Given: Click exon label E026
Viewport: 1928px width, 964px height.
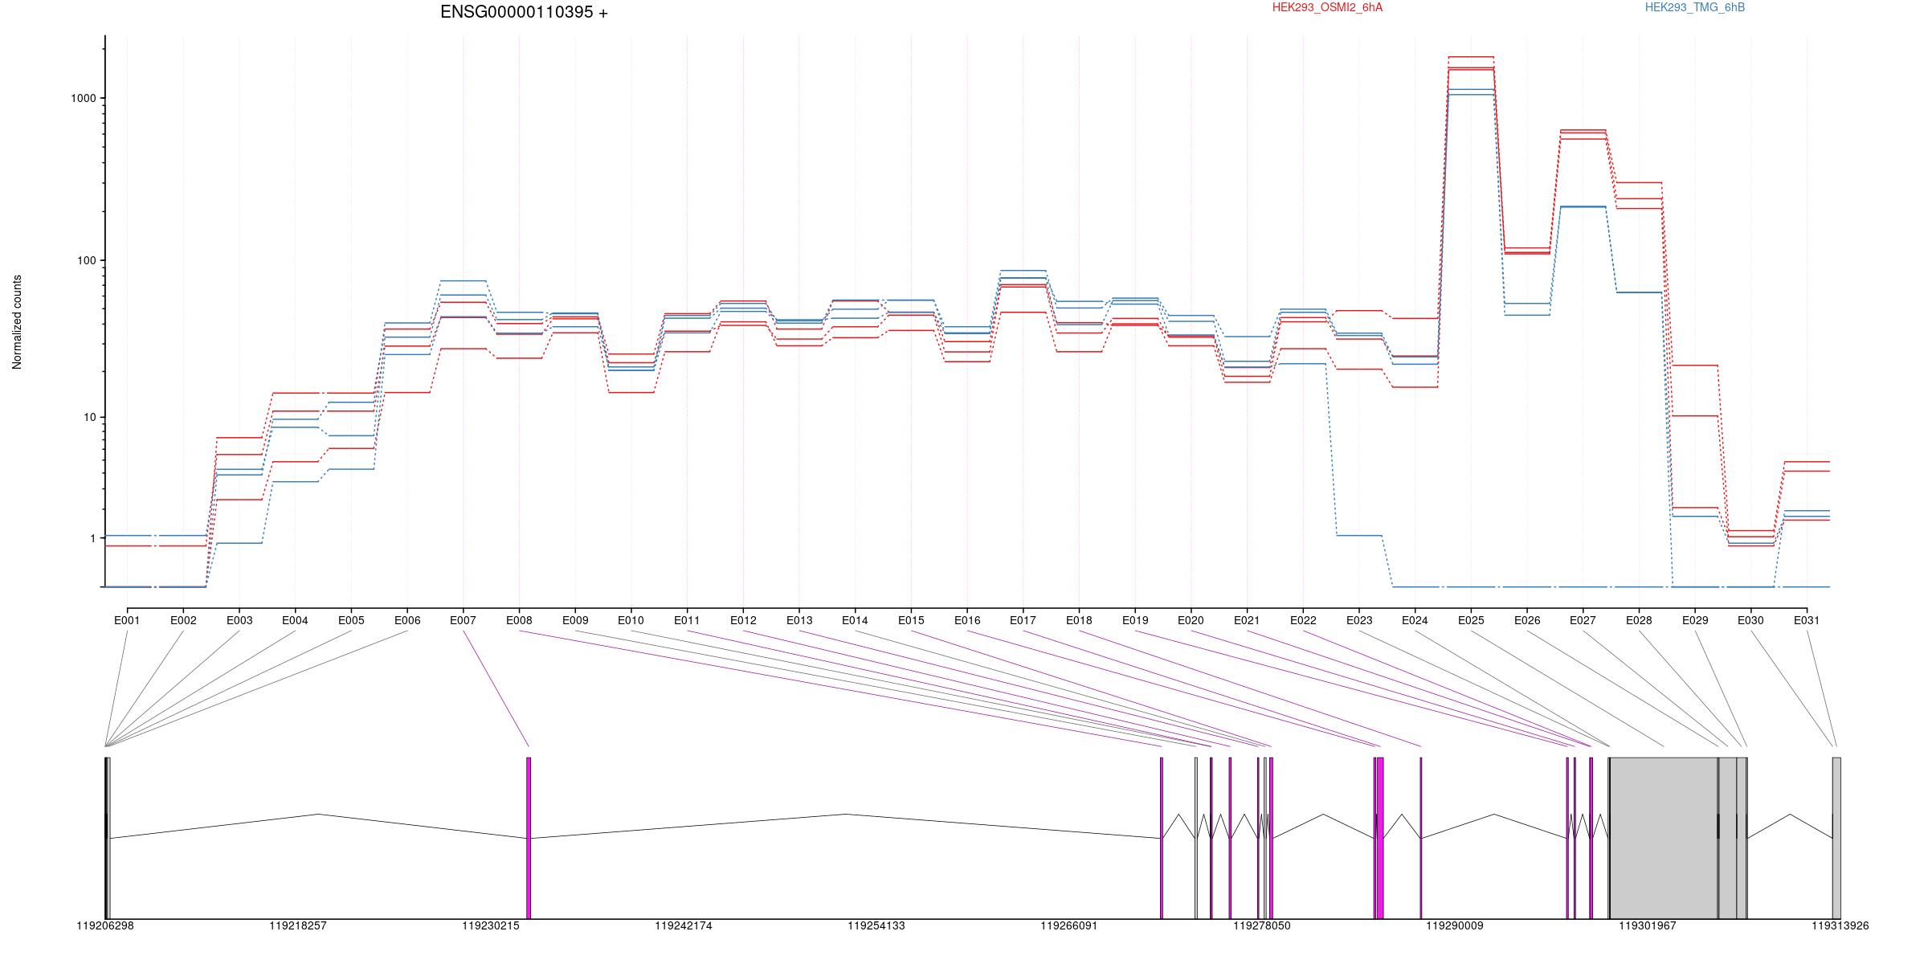Looking at the screenshot, I should (x=1527, y=620).
